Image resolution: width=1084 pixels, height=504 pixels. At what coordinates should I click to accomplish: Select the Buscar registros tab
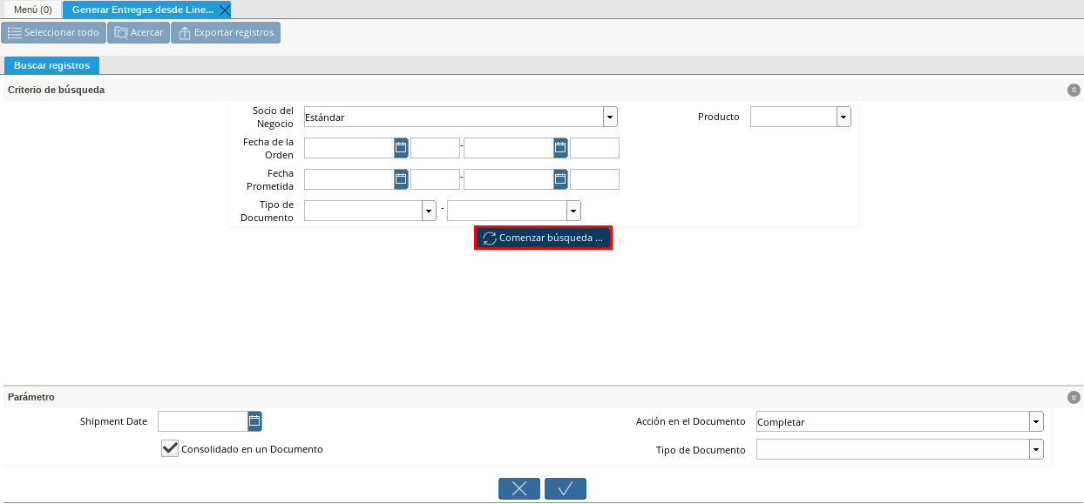click(x=51, y=65)
